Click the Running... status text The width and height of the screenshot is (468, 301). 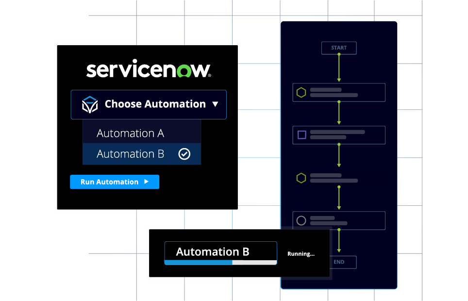click(301, 254)
